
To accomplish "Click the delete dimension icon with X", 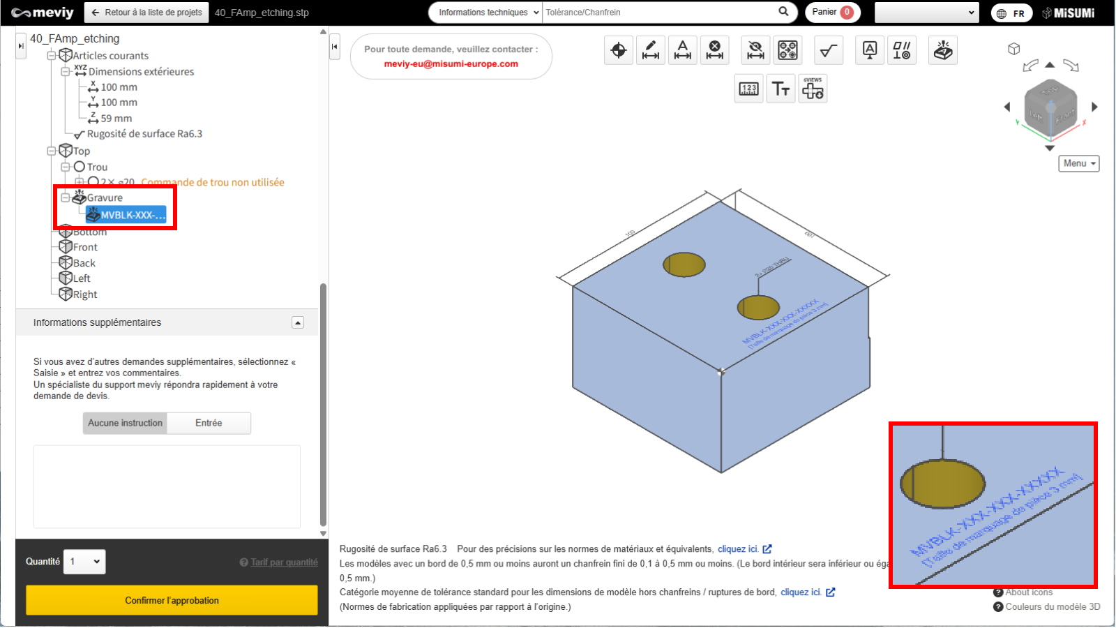I will point(714,50).
